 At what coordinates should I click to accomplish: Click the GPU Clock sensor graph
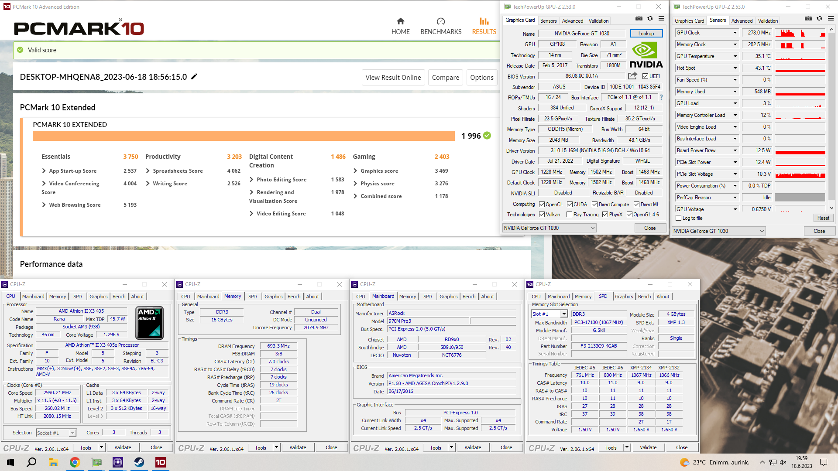pyautogui.click(x=800, y=33)
